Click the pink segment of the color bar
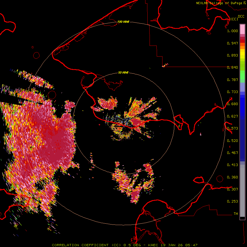 242,29
